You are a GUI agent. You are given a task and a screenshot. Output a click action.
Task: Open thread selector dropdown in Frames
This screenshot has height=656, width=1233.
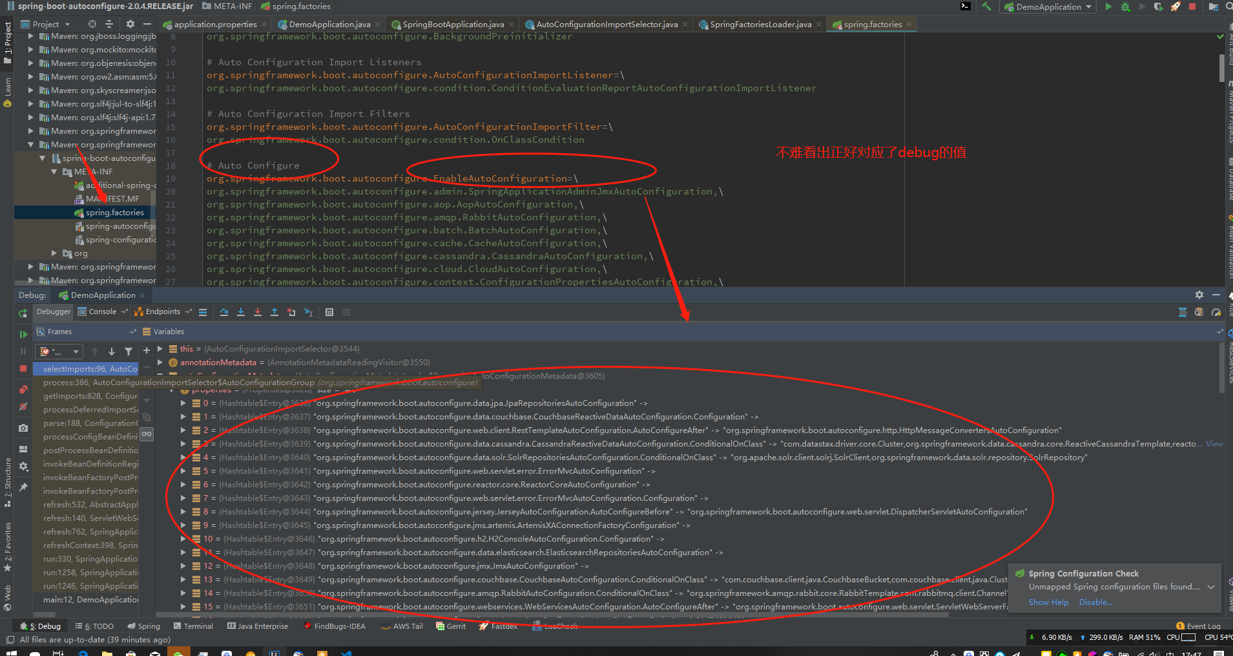(x=59, y=352)
